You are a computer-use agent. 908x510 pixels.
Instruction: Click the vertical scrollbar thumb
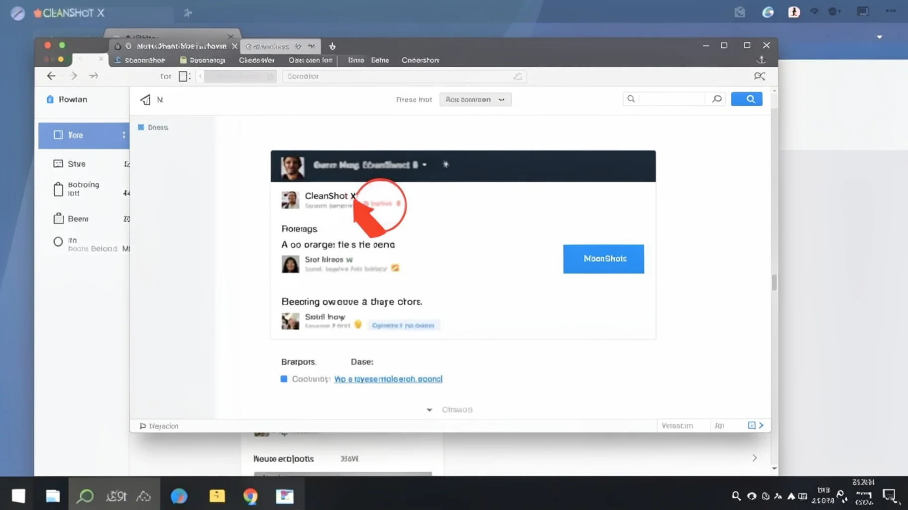[x=774, y=282]
